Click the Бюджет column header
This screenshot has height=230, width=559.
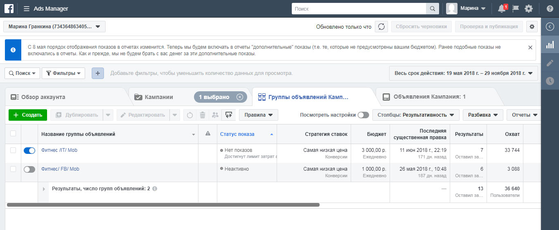[x=370, y=134]
